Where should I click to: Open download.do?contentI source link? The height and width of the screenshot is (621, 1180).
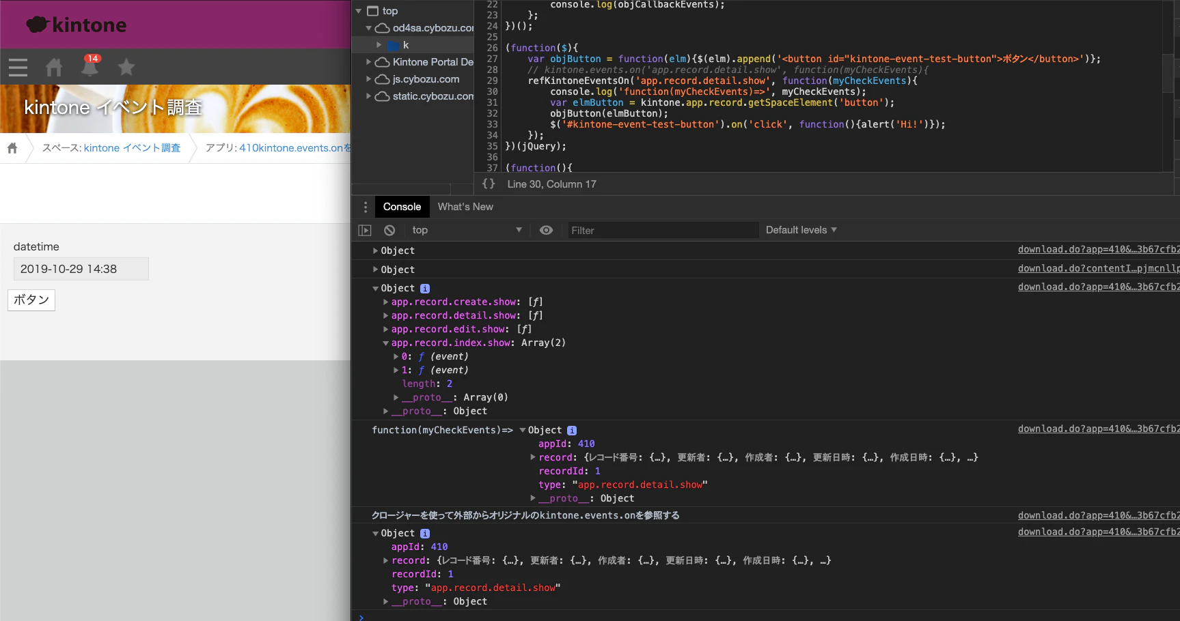[1099, 269]
